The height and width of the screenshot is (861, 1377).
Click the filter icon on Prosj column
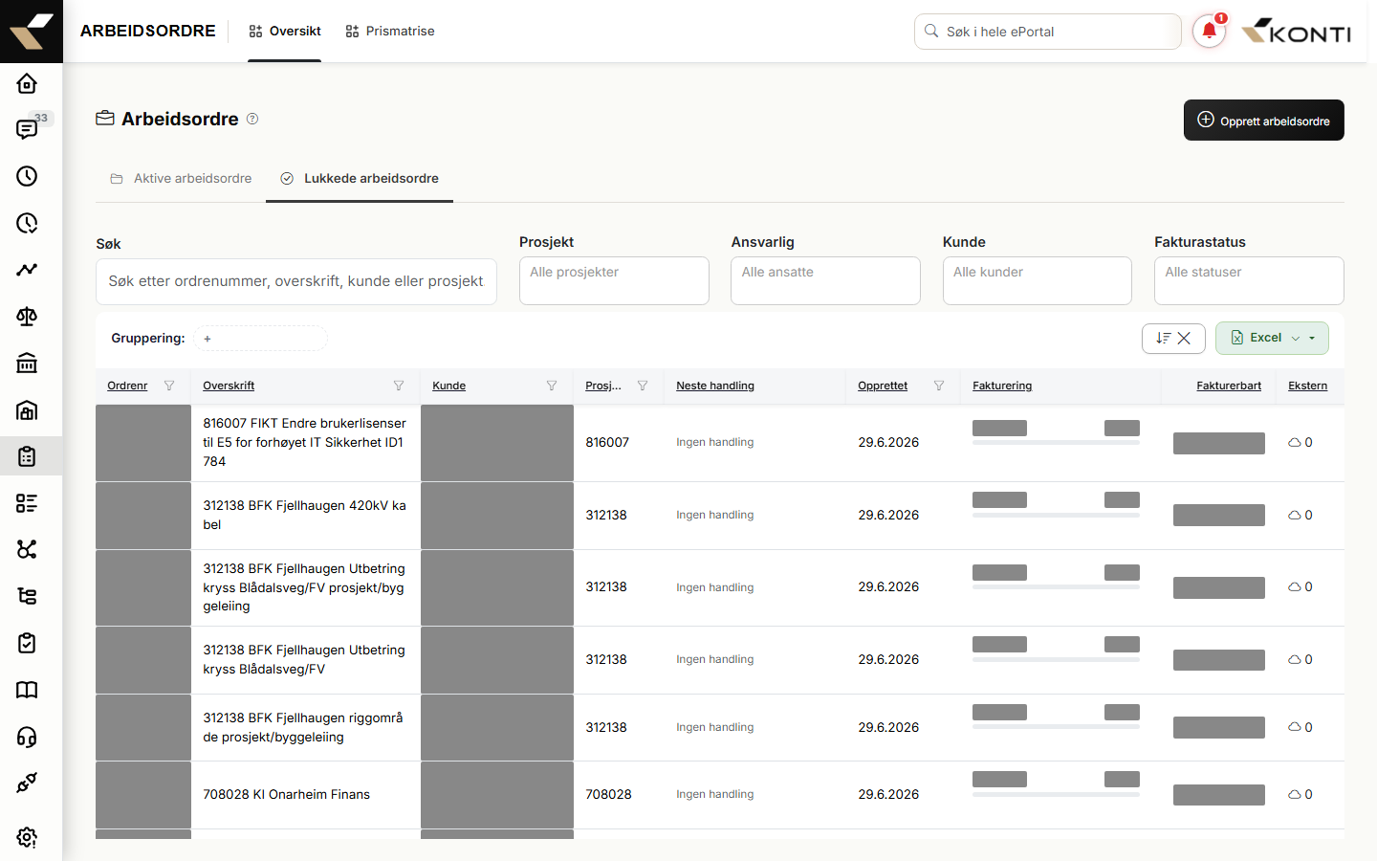(x=643, y=386)
